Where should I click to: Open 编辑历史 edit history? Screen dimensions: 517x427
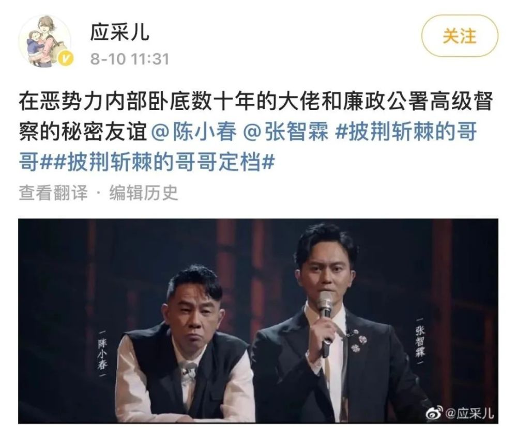pos(143,193)
